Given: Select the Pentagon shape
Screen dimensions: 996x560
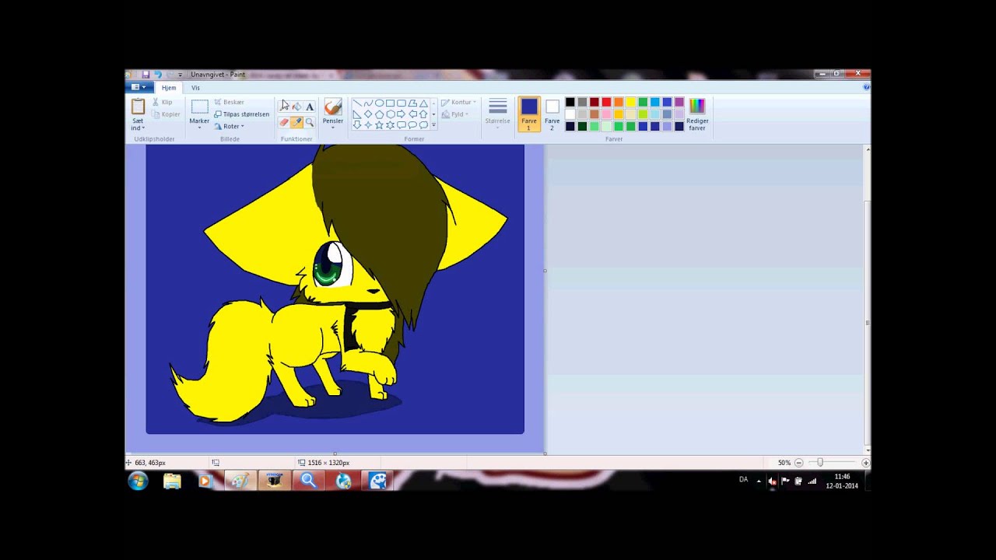Looking at the screenshot, I should click(x=379, y=114).
